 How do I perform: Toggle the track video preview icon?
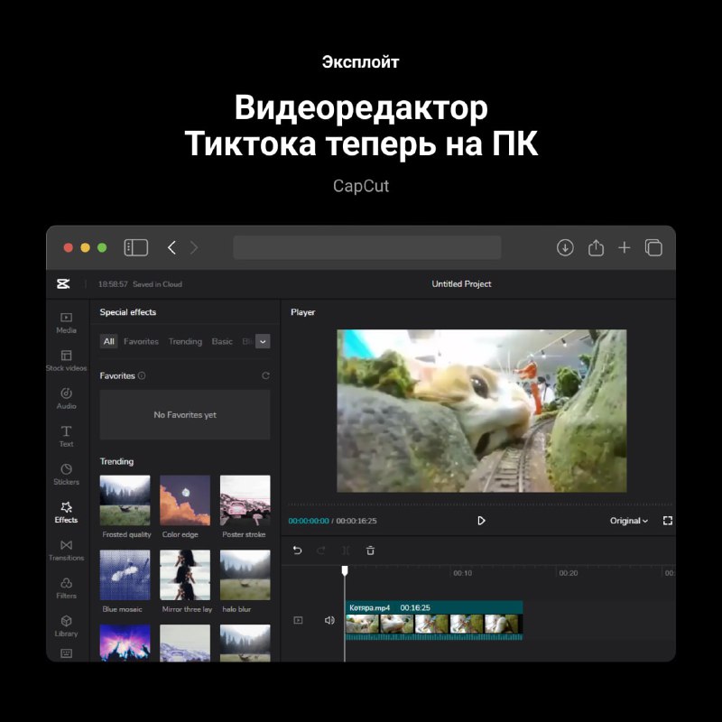pyautogui.click(x=298, y=620)
